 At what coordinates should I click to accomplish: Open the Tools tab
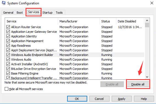click(59, 13)
